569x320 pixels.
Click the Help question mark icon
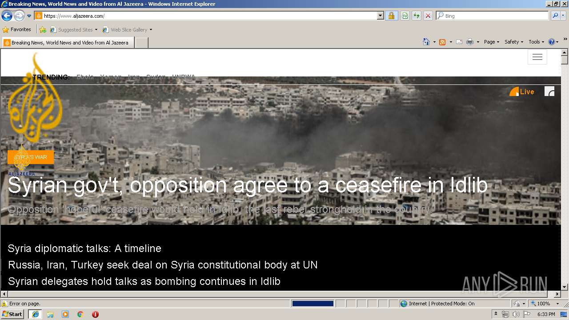(x=552, y=42)
